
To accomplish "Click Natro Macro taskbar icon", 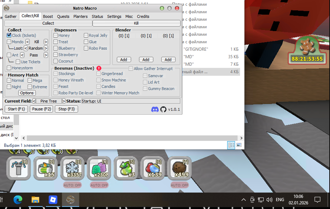I will (71, 200).
